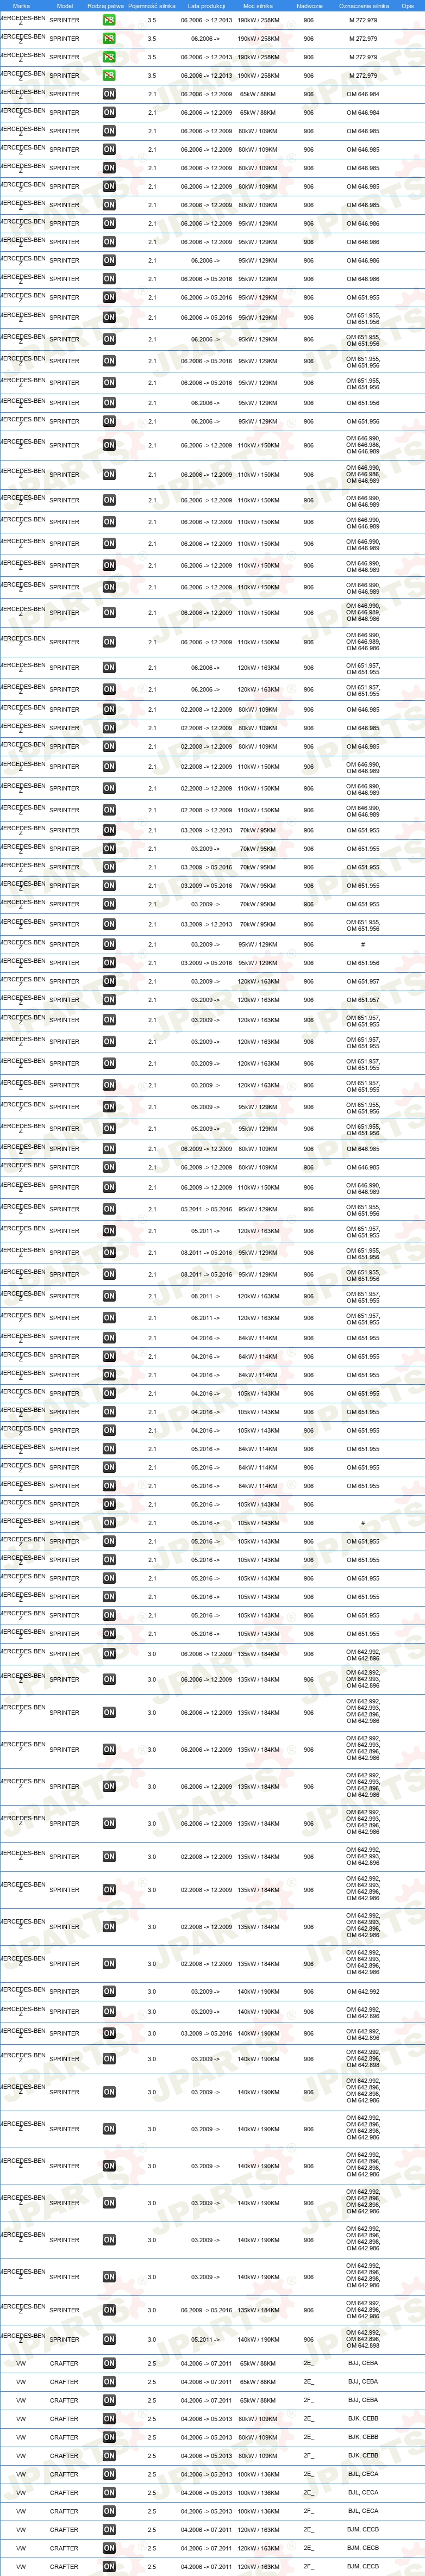425x2576 pixels.
Task: Click the Lata produkcji column header
Action: [206, 6]
